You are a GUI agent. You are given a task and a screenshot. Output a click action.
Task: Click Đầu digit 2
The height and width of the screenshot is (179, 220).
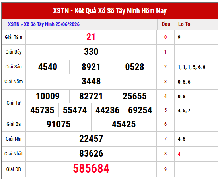pyautogui.click(x=165, y=67)
